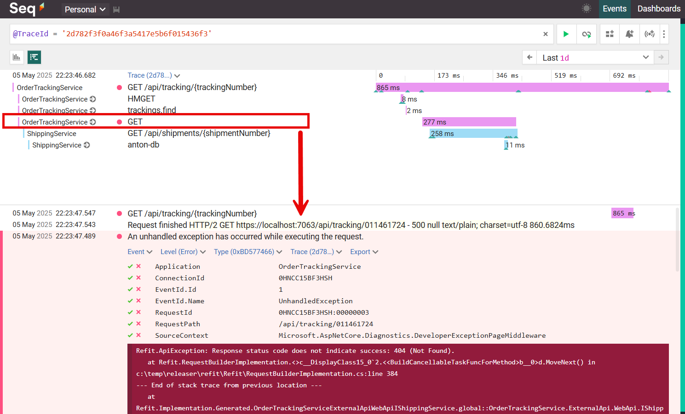Click the signal broadcast icon

tap(650, 34)
